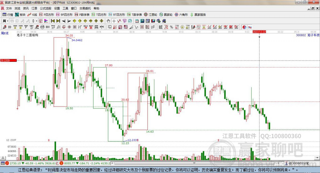Open the T数字表 tool
Image resolution: width=320 pixels, height=173 pixels.
134,15
